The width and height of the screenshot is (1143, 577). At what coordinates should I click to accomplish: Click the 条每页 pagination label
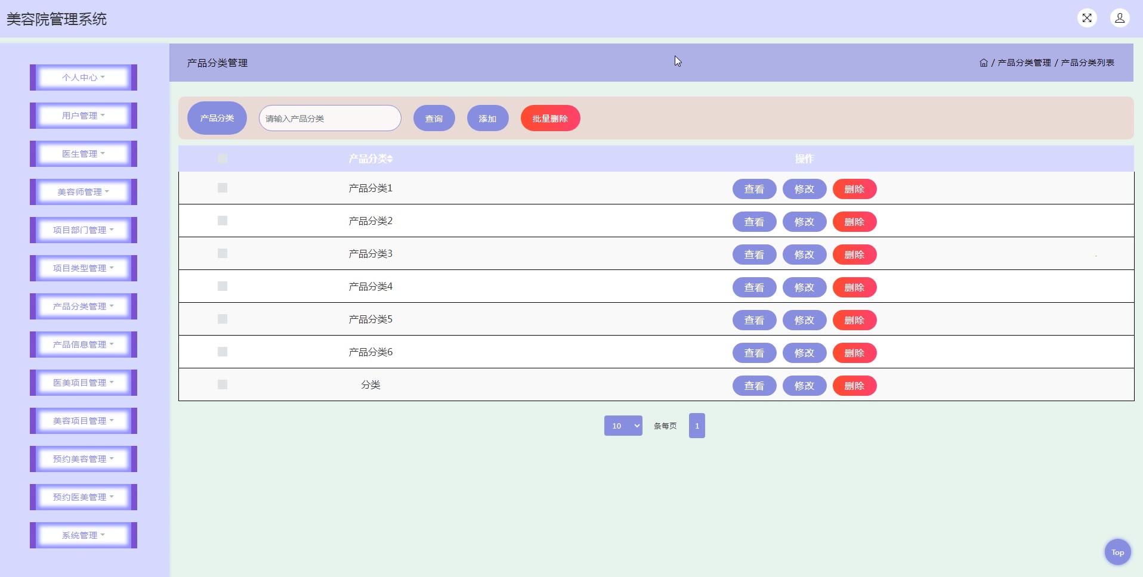(x=665, y=426)
